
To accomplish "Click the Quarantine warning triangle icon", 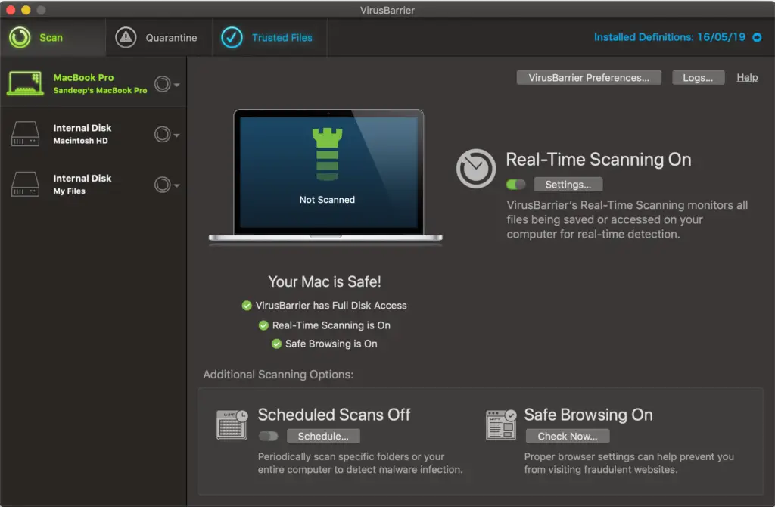I will click(x=126, y=38).
